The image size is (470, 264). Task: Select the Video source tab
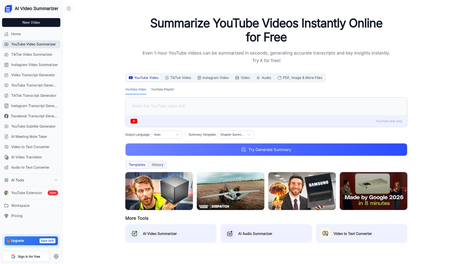click(243, 78)
